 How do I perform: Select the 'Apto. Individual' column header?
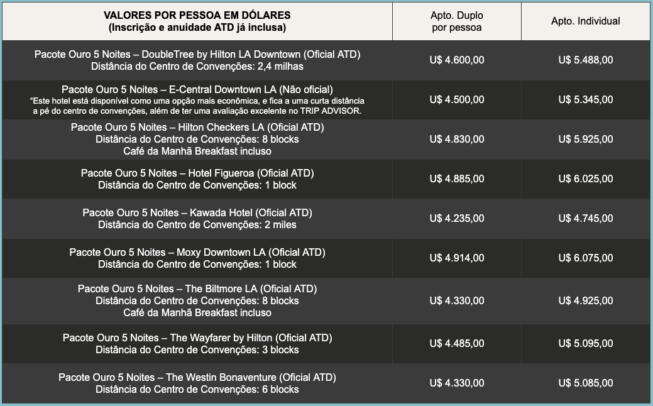(586, 21)
